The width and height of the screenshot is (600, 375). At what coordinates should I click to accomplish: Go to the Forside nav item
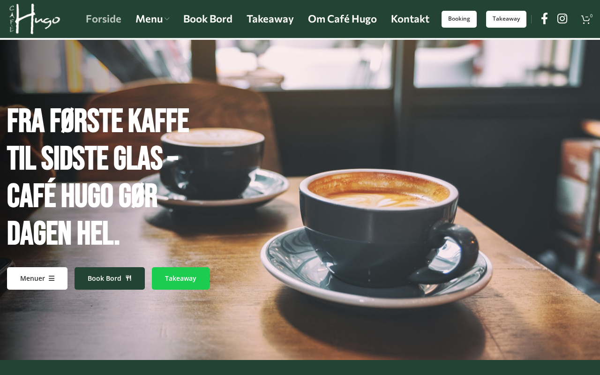pos(104,19)
